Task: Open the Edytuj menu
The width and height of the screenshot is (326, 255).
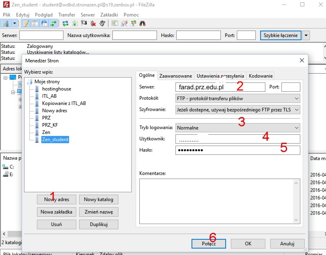Action: [x=22, y=15]
